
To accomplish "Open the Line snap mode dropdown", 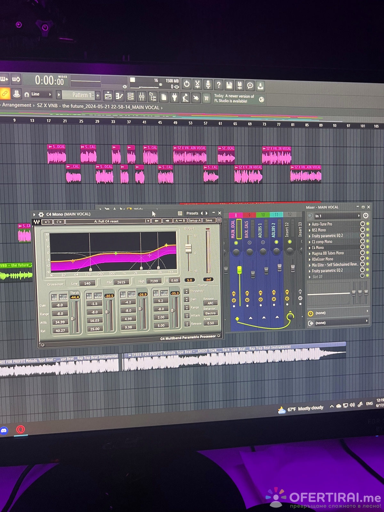I will coord(42,94).
